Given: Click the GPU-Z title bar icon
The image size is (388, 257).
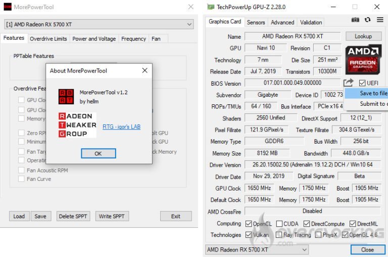Looking at the screenshot, I should click(x=211, y=7).
